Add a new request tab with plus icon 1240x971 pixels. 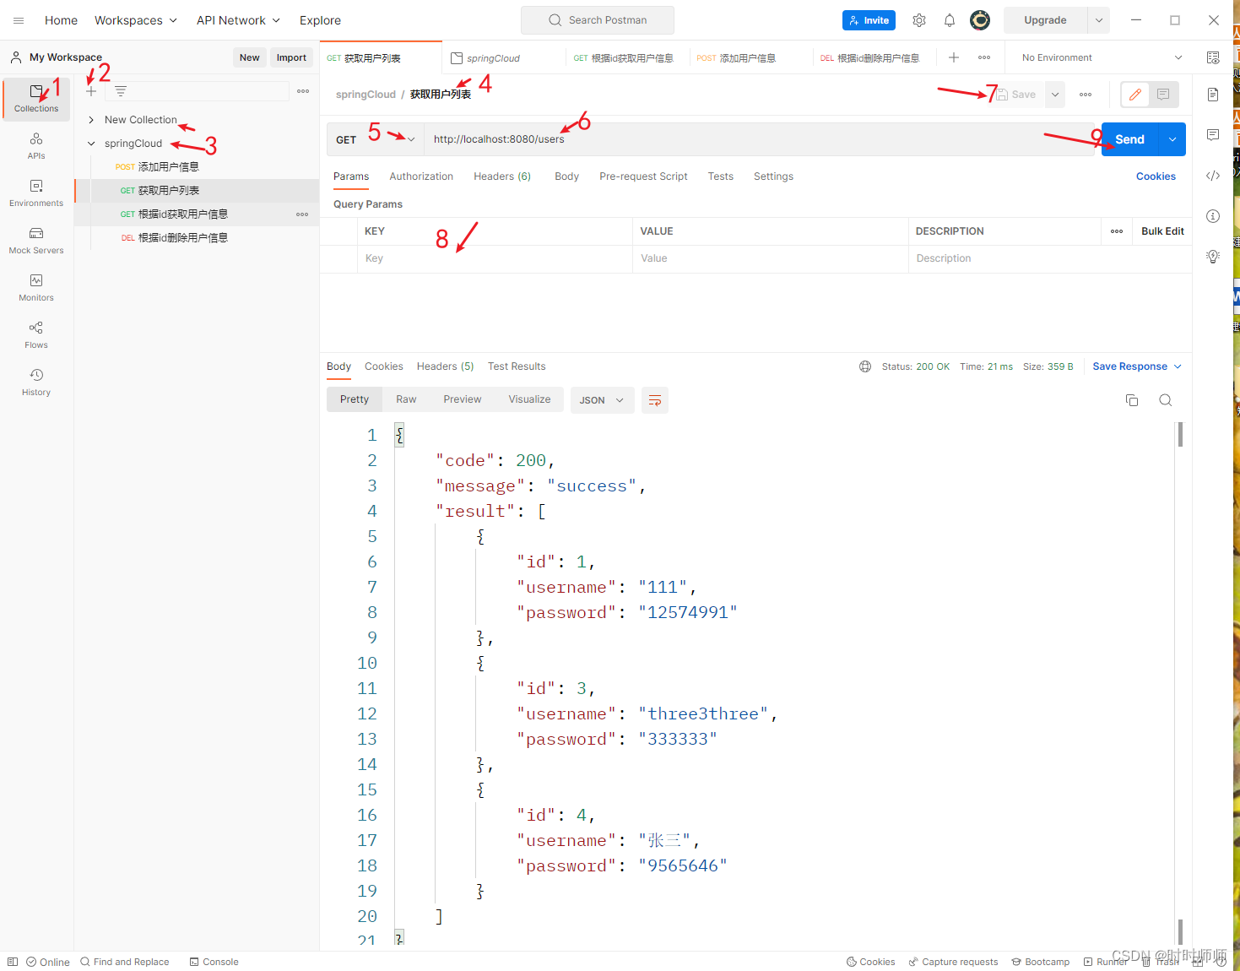954,57
